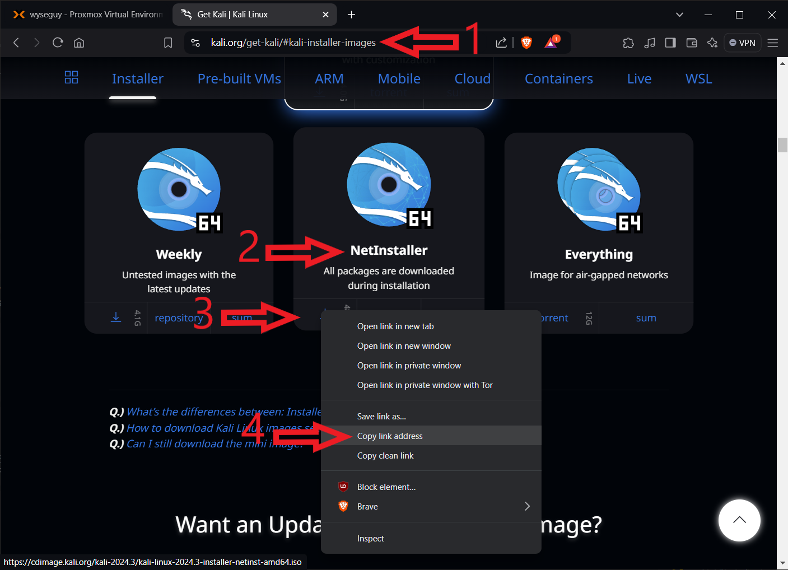Open the extensions puzzle icon
Image resolution: width=788 pixels, height=570 pixels.
(628, 43)
